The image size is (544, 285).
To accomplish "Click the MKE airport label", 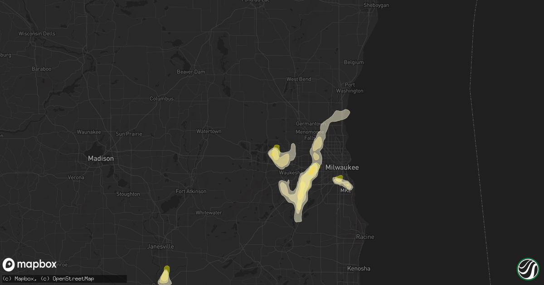I will tap(345, 191).
